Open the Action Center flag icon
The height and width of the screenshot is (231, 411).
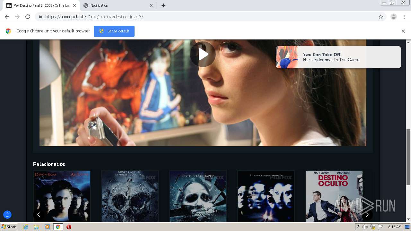[380, 227]
